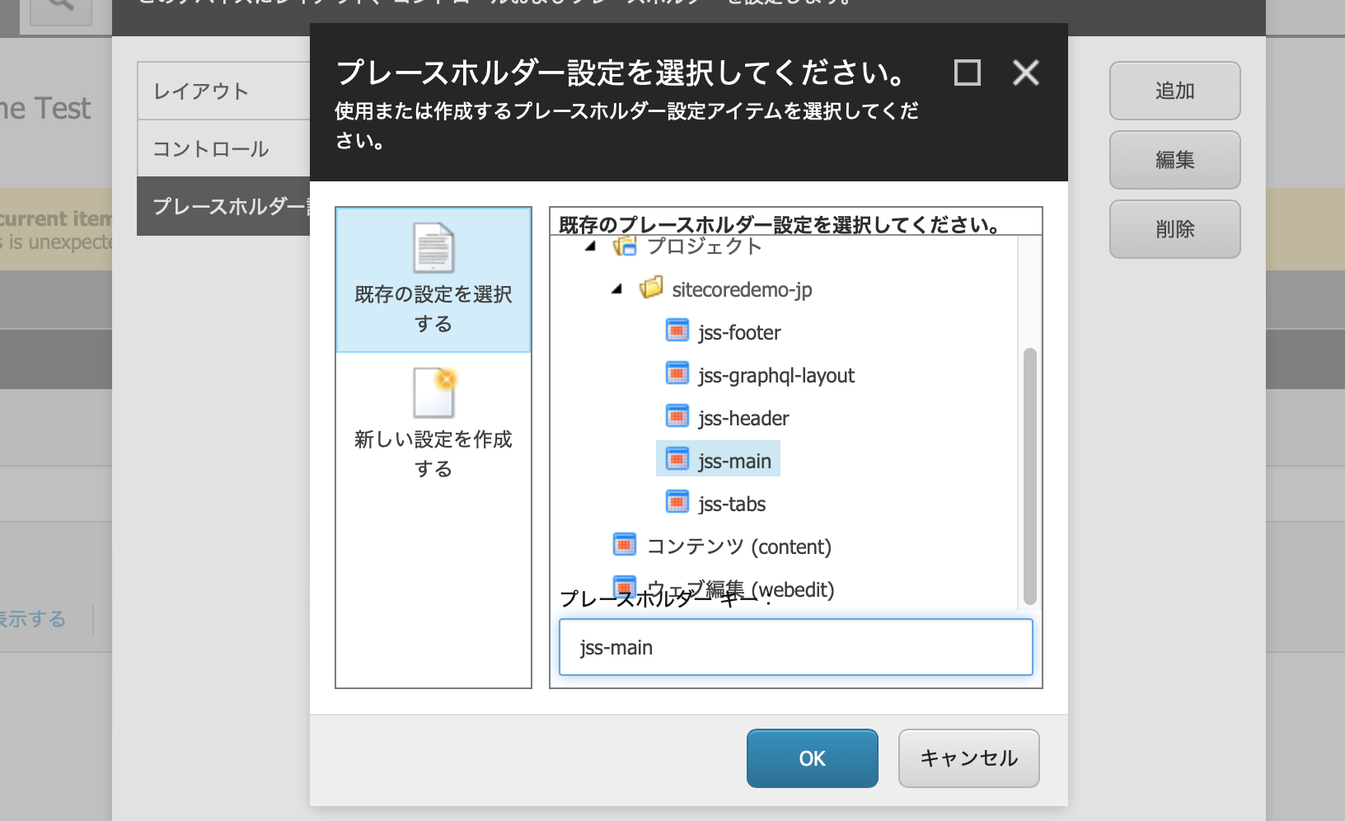Click the キャンセル button
Viewport: 1345px width, 821px height.
pos(969,758)
